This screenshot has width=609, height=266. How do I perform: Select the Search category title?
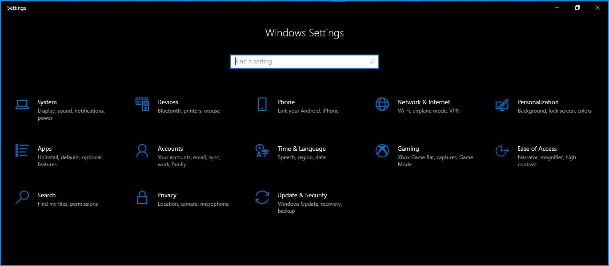[x=46, y=195]
